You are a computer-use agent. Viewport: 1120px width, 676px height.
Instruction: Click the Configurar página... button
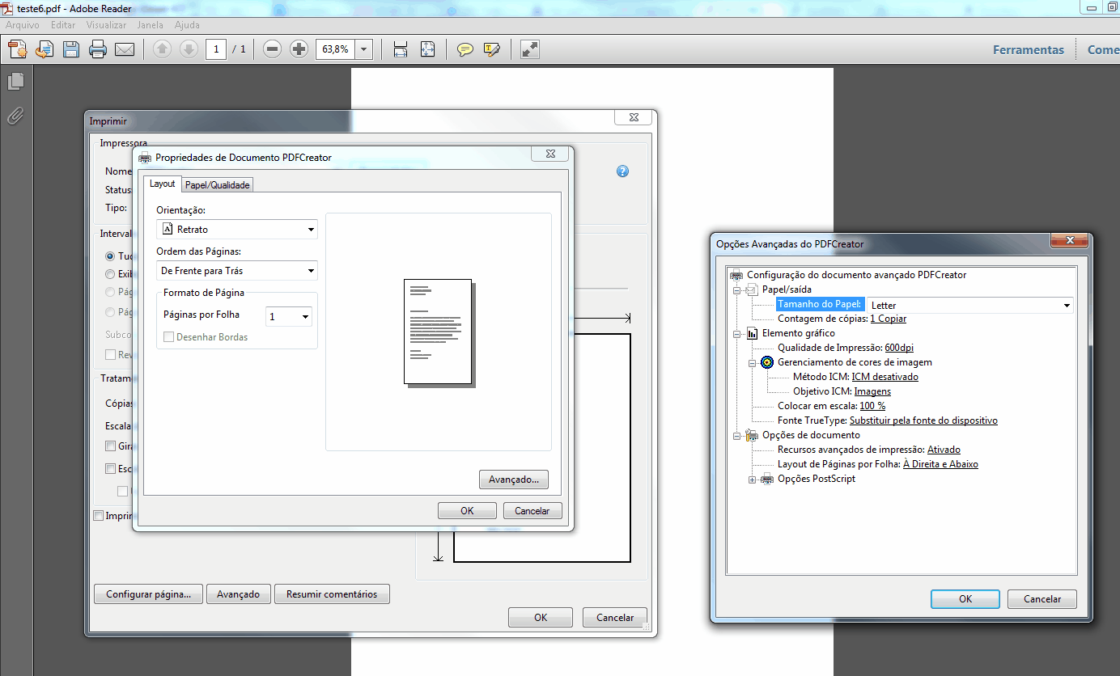(x=149, y=594)
